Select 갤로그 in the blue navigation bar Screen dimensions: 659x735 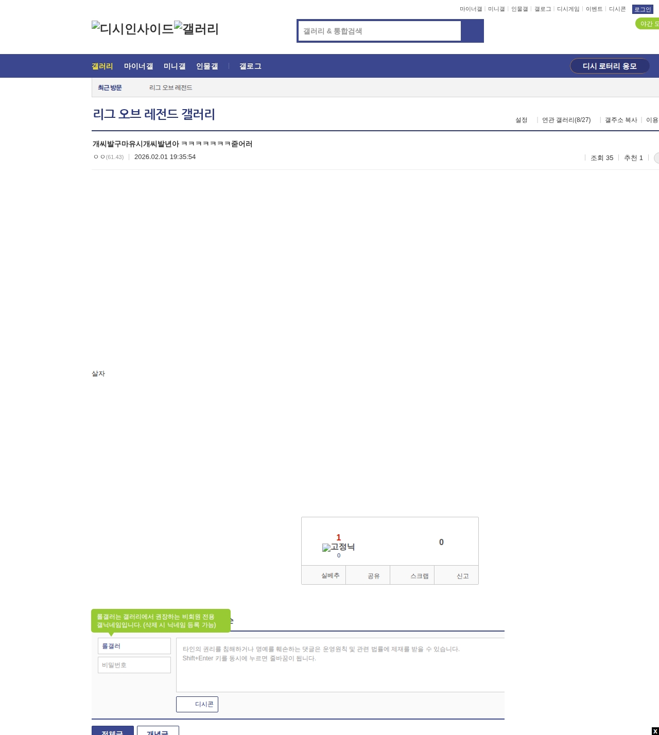coord(250,66)
